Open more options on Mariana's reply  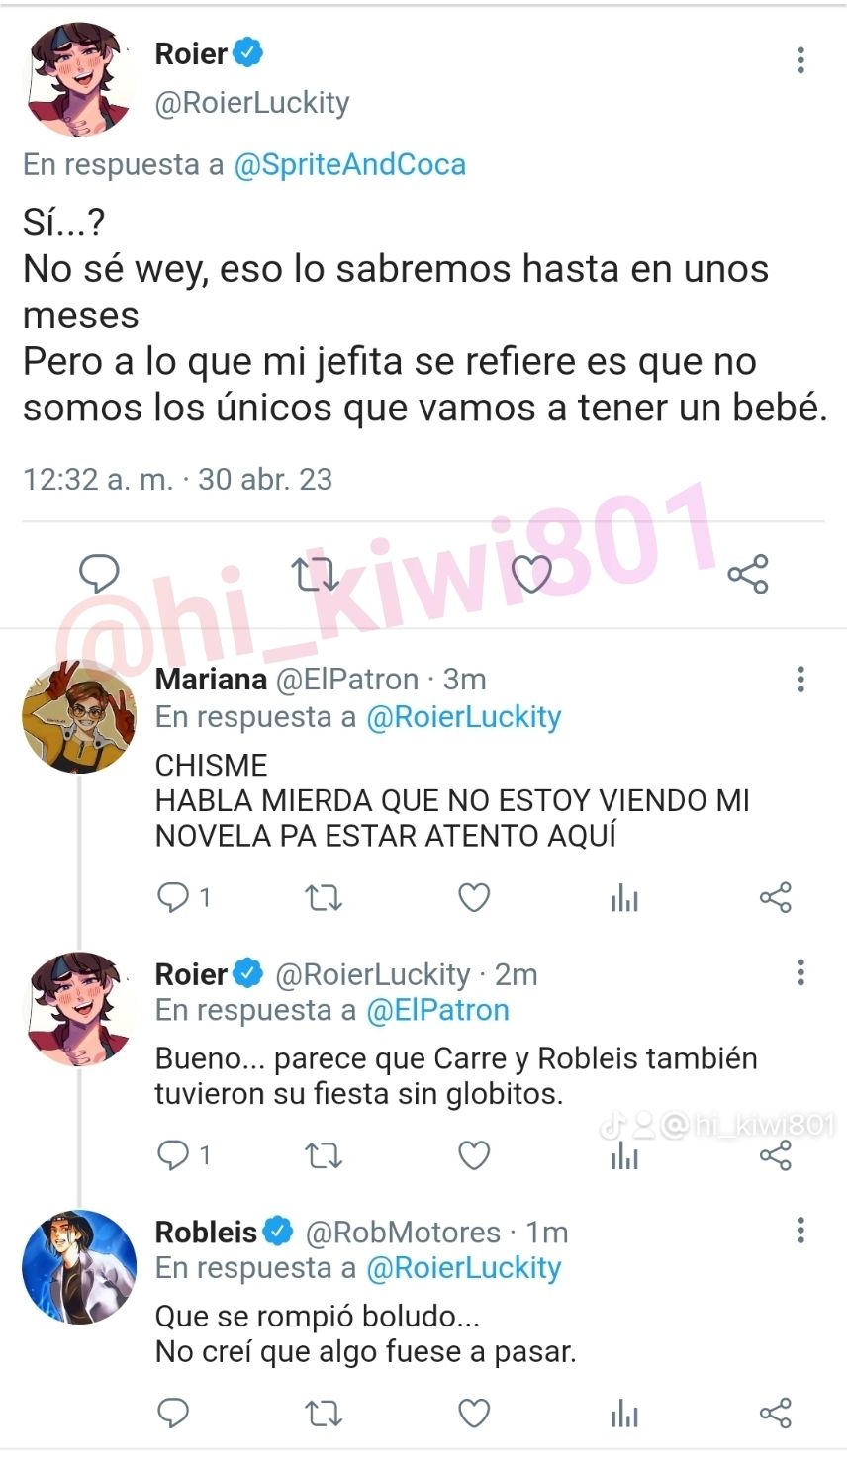[800, 679]
